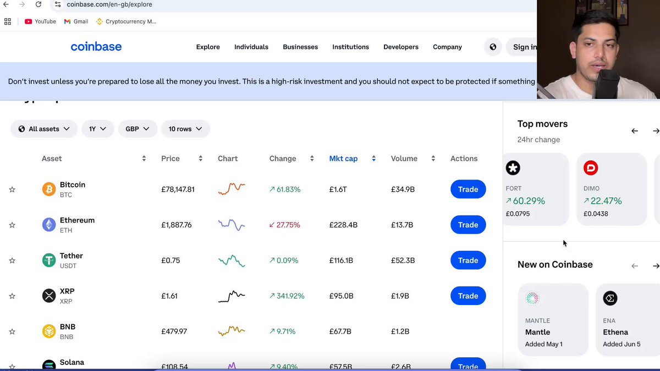Open the apps grid in bookmarks bar
Image resolution: width=660 pixels, height=371 pixels.
[x=8, y=21]
